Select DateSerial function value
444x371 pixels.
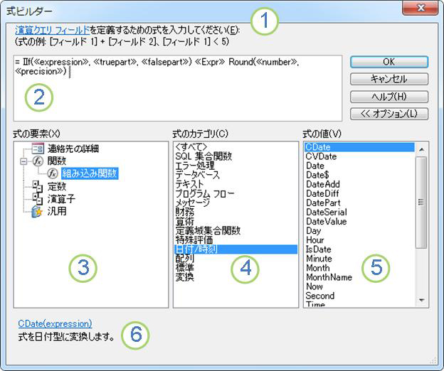coord(359,212)
